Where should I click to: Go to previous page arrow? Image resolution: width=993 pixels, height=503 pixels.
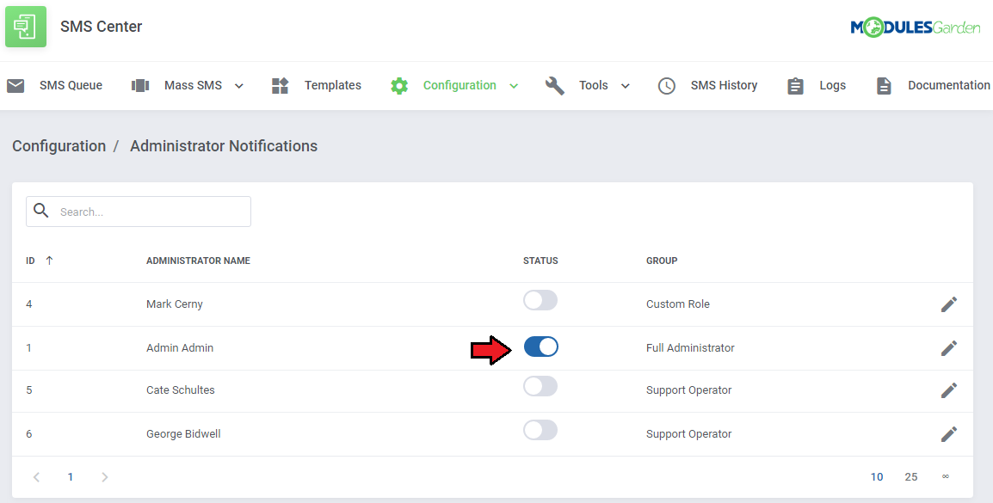pos(37,477)
